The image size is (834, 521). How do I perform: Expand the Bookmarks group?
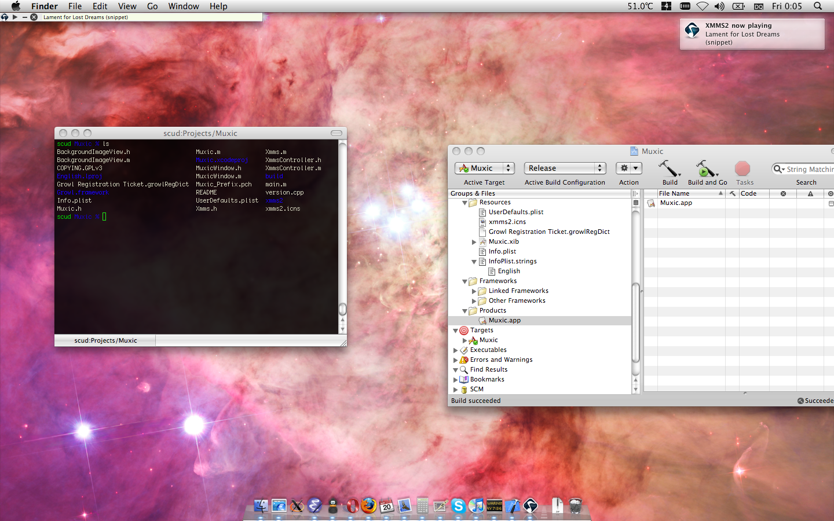[x=455, y=380]
